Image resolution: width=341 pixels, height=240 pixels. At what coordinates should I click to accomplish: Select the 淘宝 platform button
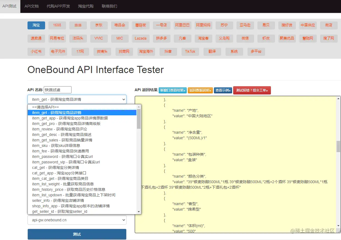click(x=36, y=25)
